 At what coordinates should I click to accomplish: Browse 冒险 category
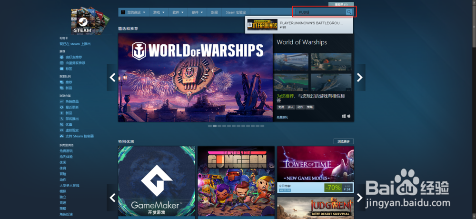[x=63, y=174]
